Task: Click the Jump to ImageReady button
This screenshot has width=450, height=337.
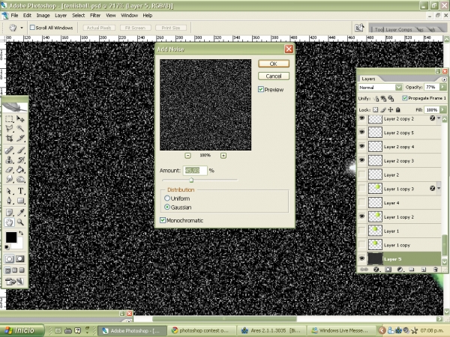Action: 14,282
